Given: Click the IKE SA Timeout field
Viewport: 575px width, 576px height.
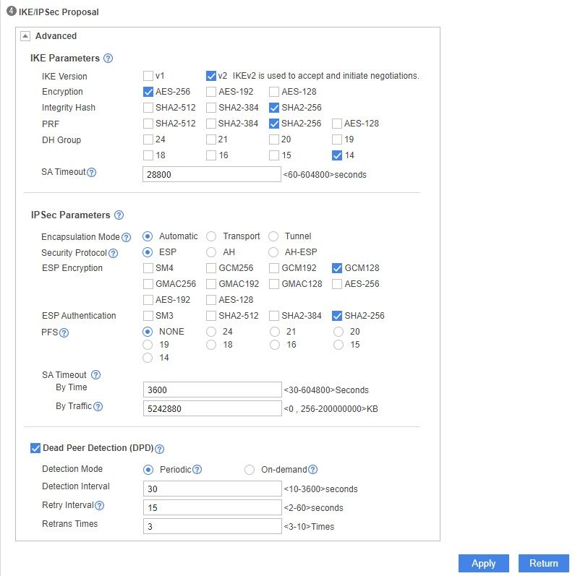Looking at the screenshot, I should point(211,174).
